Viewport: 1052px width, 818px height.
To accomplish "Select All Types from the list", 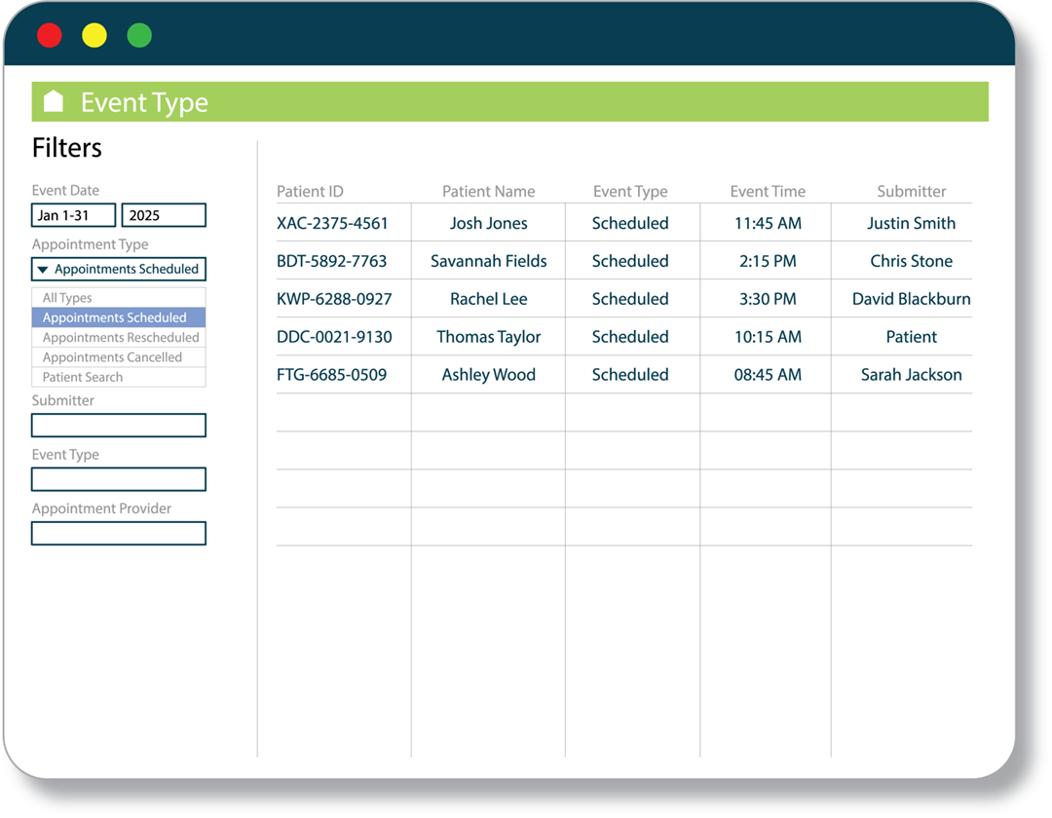I will click(x=119, y=298).
